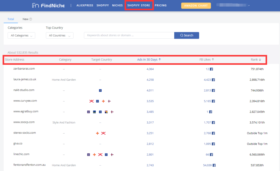This screenshot has height=171, width=280.
Task: Click Facebook icon in fentonandfenton.com.au row
Action: pos(214,165)
